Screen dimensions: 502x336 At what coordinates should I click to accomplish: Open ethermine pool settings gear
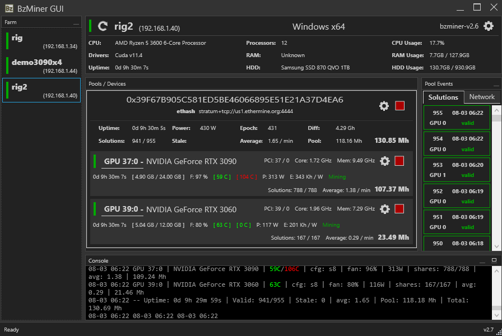(x=384, y=106)
